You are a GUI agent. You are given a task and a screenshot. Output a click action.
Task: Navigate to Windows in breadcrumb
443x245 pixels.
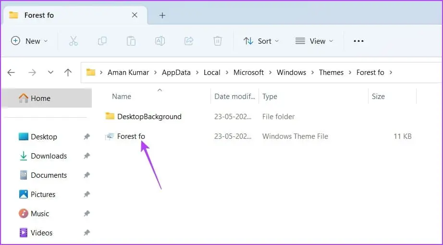click(x=291, y=73)
